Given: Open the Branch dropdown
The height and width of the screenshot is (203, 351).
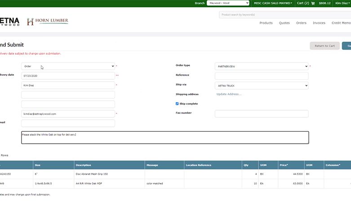Looking at the screenshot, I should 228,3.
